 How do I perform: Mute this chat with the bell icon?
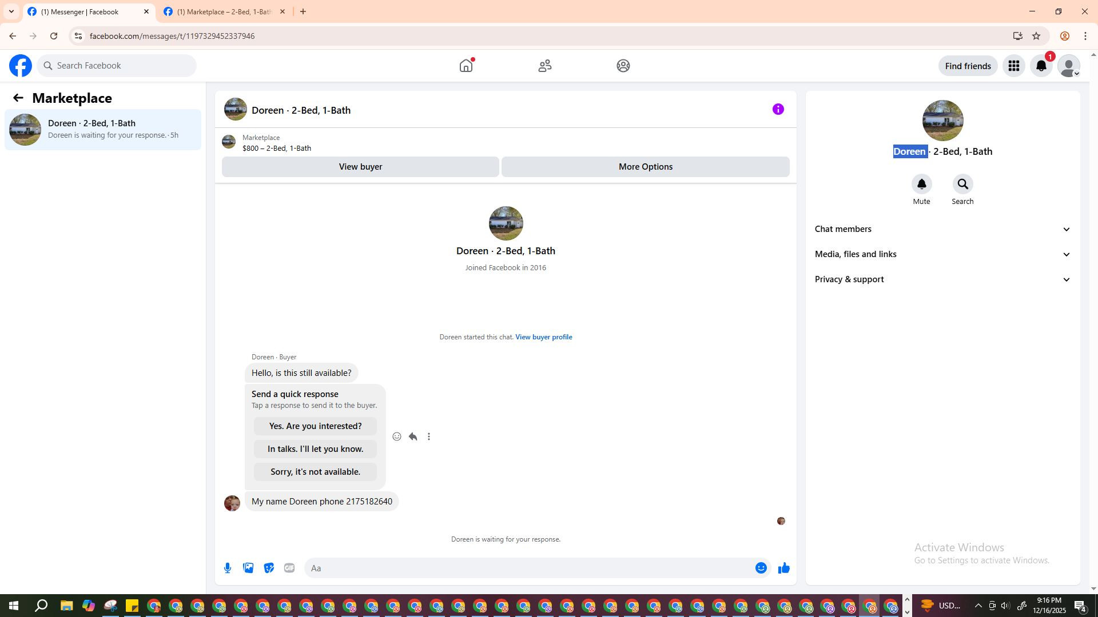coord(921,184)
